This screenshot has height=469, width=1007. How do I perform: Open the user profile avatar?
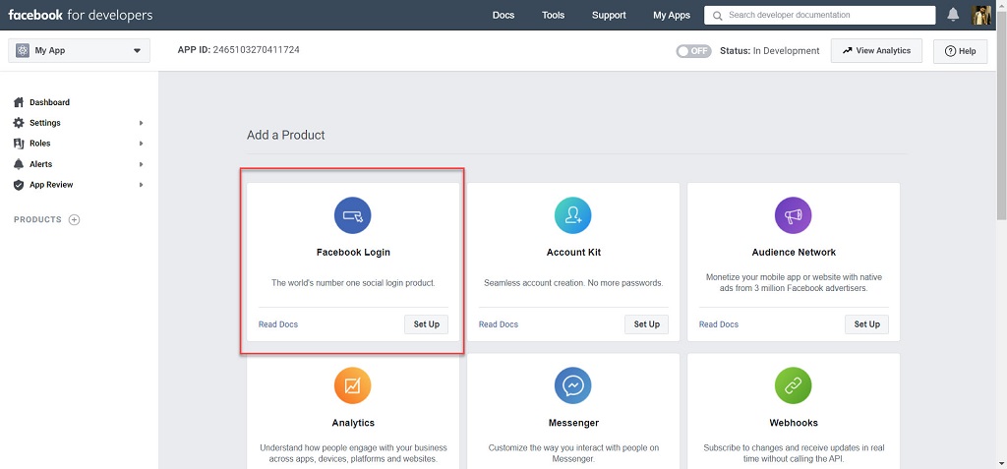click(981, 15)
